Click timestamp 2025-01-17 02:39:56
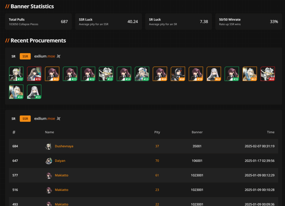 tap(260, 161)
